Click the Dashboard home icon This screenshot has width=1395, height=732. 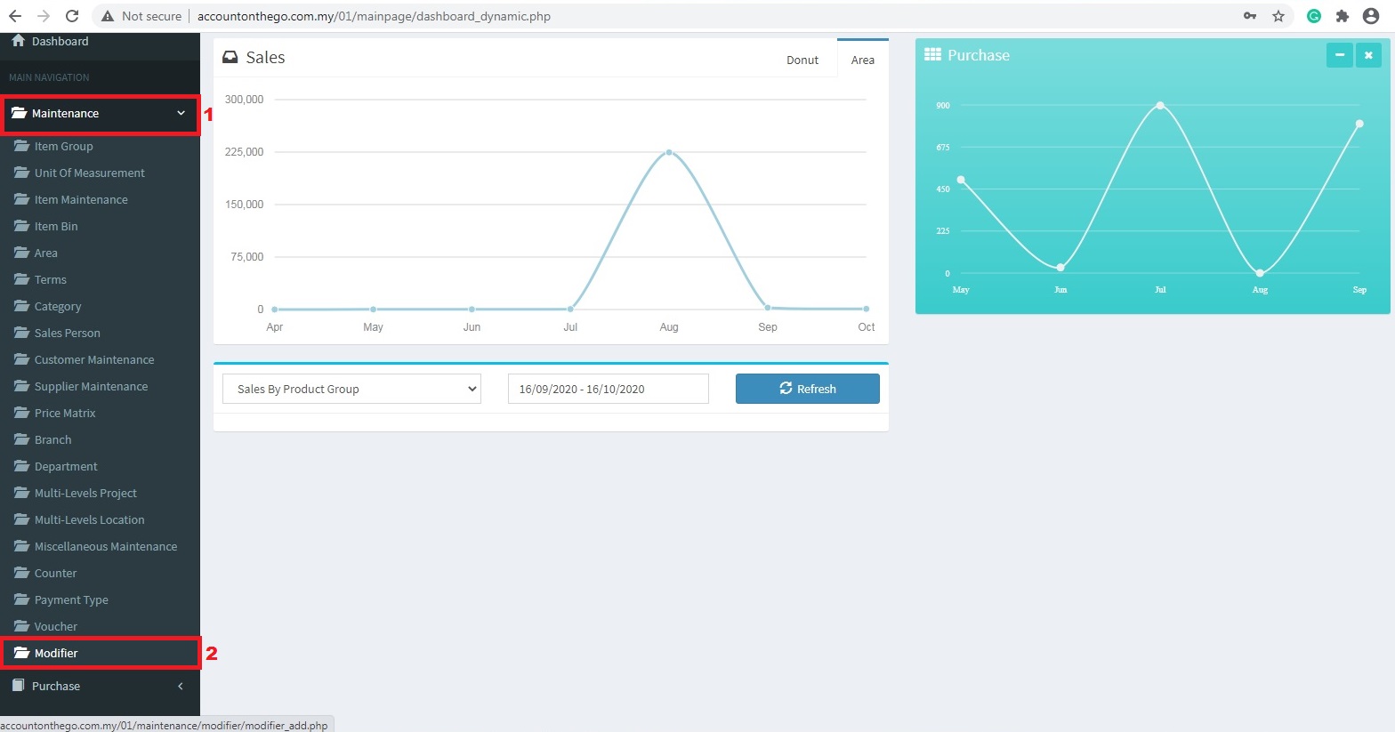(x=18, y=41)
